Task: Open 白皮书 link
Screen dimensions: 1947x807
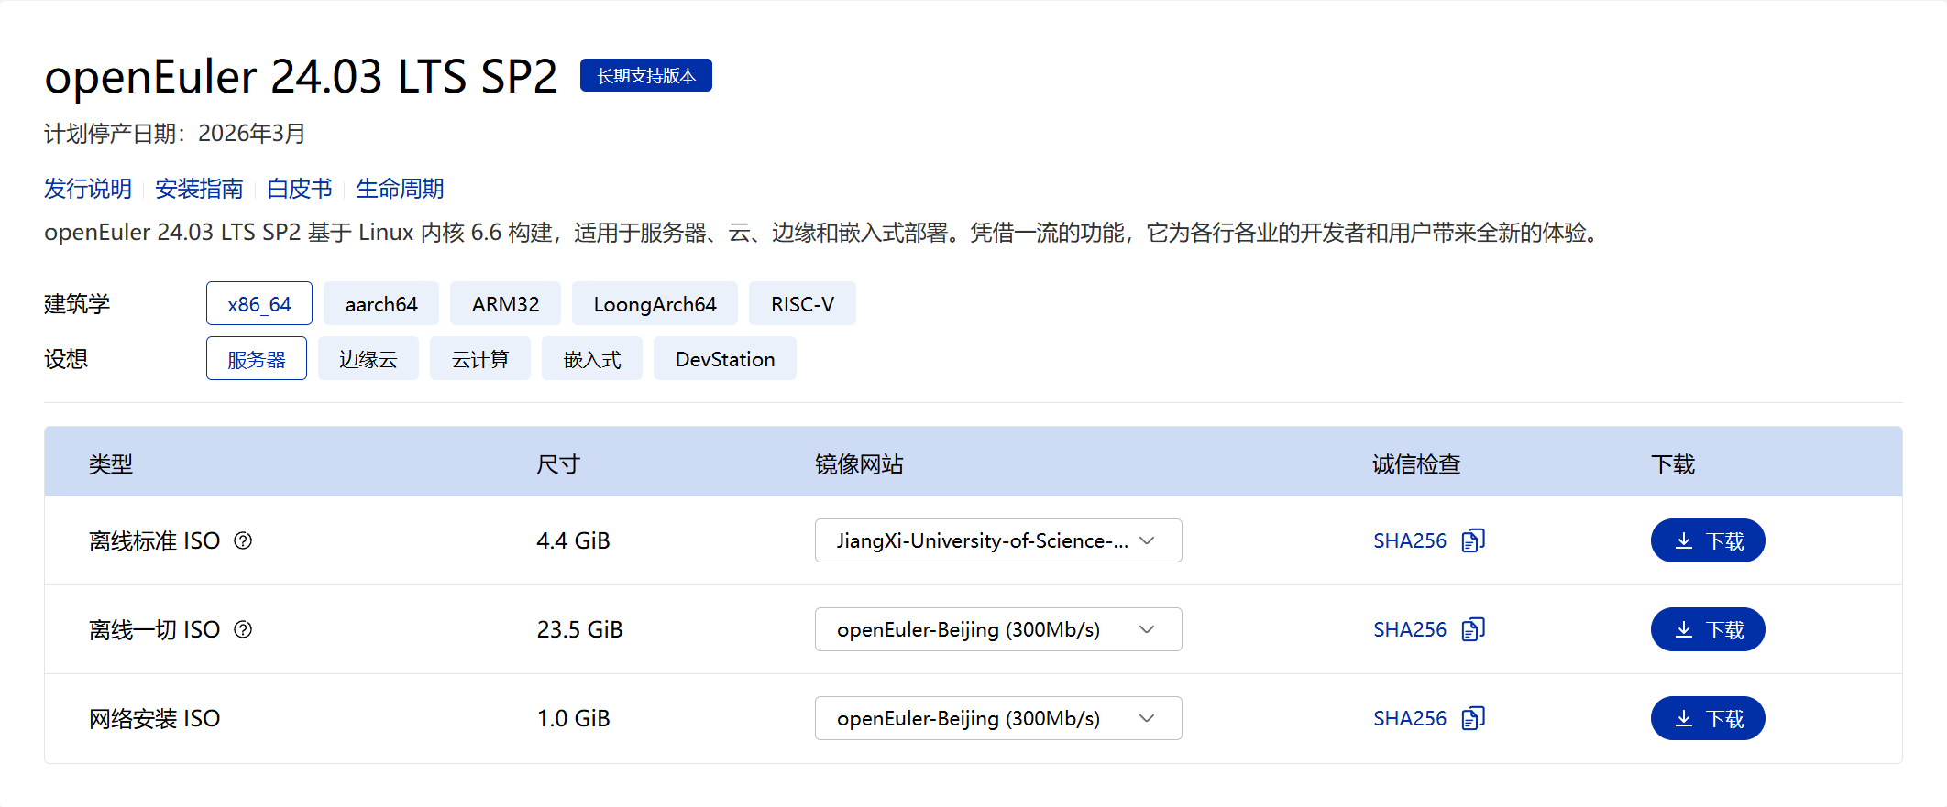Action: pos(300,189)
